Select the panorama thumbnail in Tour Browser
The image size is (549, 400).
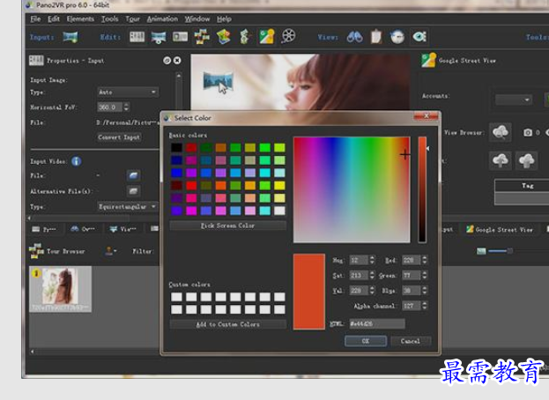[x=60, y=289]
